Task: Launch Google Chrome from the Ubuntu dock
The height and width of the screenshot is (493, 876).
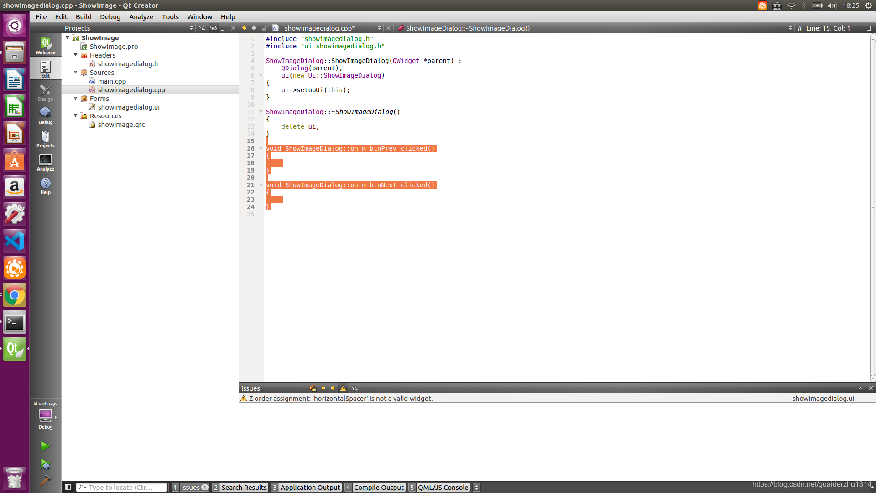Action: click(15, 295)
